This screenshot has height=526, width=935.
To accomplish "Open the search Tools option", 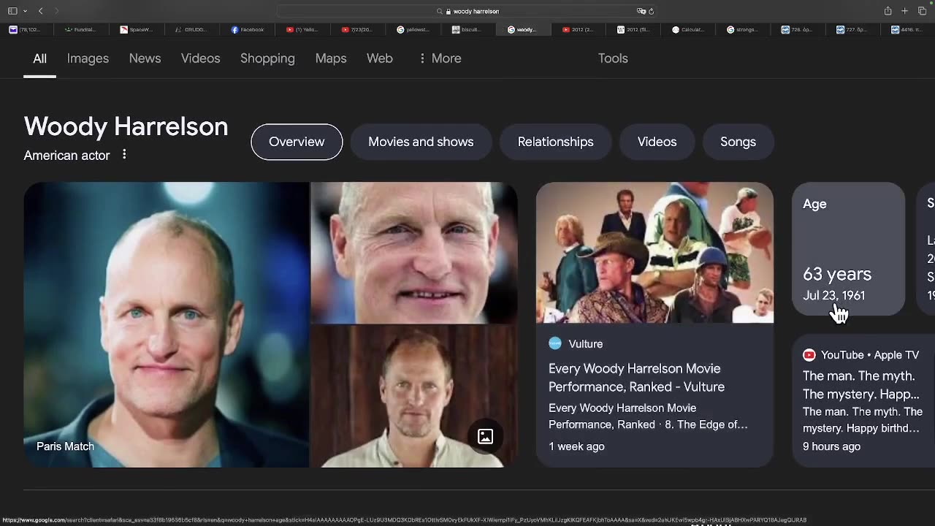I will 613,58.
